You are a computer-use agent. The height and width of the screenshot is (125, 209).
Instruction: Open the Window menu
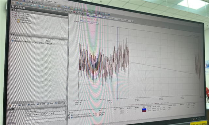49,1
